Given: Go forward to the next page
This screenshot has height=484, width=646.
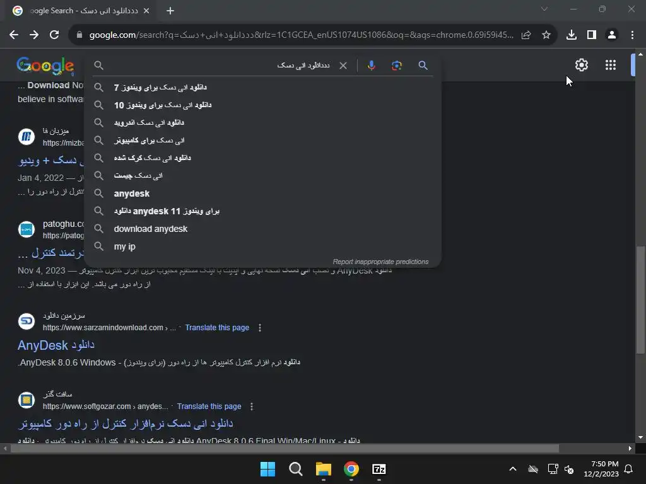Looking at the screenshot, I should [x=34, y=35].
